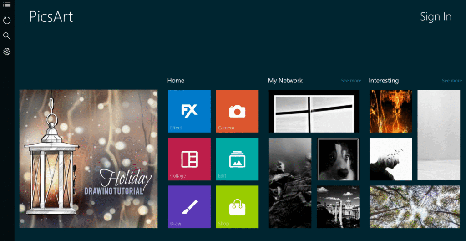This screenshot has height=241, width=466.
Task: Open the hamburger list menu icon
Action: point(7,5)
